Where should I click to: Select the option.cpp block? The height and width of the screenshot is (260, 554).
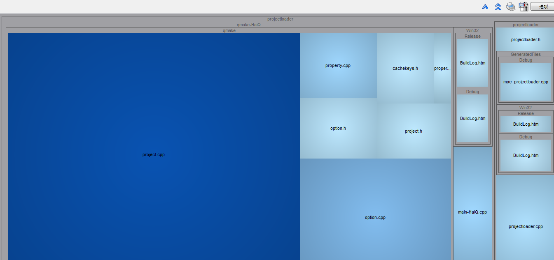tap(375, 209)
